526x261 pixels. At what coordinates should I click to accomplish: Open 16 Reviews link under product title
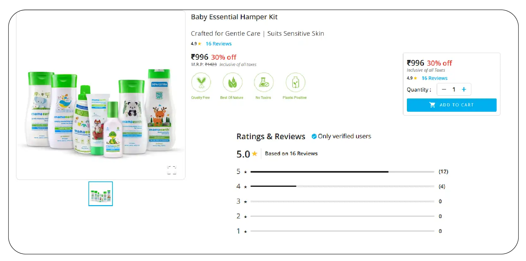click(x=219, y=44)
